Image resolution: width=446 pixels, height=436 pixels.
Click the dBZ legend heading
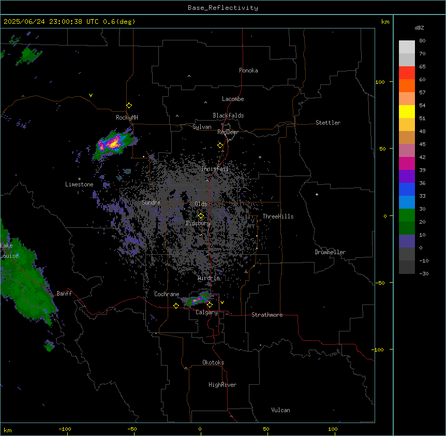coord(419,27)
